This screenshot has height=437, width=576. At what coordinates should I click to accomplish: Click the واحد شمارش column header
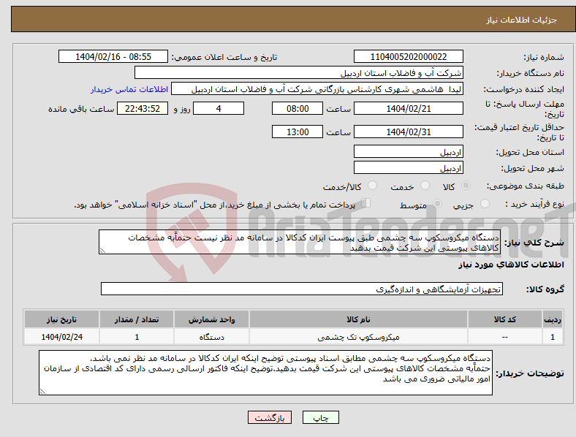point(211,319)
